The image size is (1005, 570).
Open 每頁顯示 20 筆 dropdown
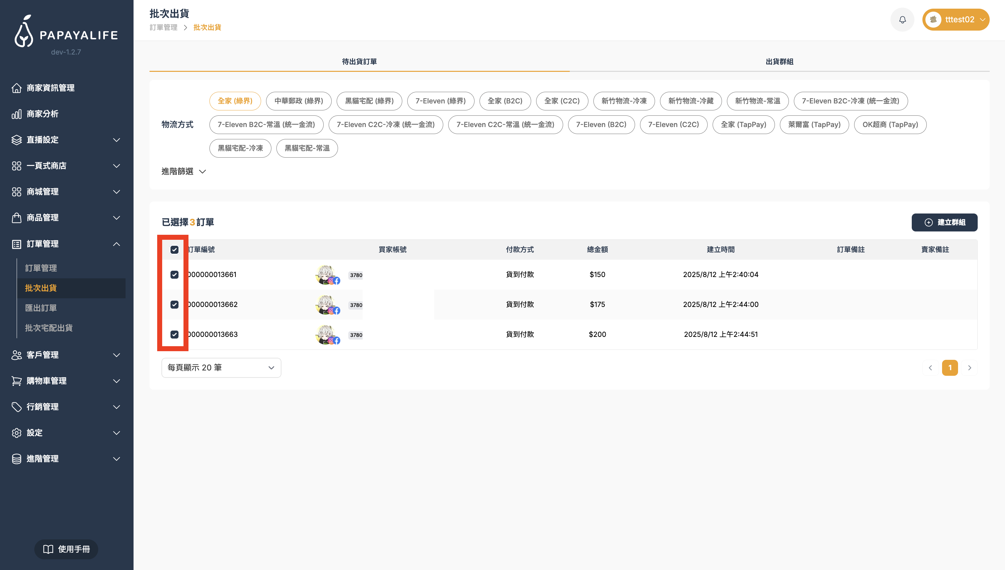coord(221,367)
